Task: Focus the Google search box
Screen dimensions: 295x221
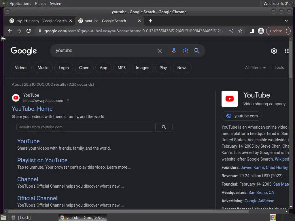Action: pos(105,51)
